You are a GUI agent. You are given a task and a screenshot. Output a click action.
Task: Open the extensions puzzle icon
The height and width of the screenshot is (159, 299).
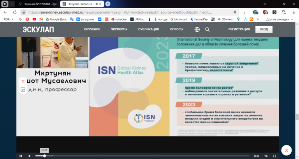tap(284, 12)
